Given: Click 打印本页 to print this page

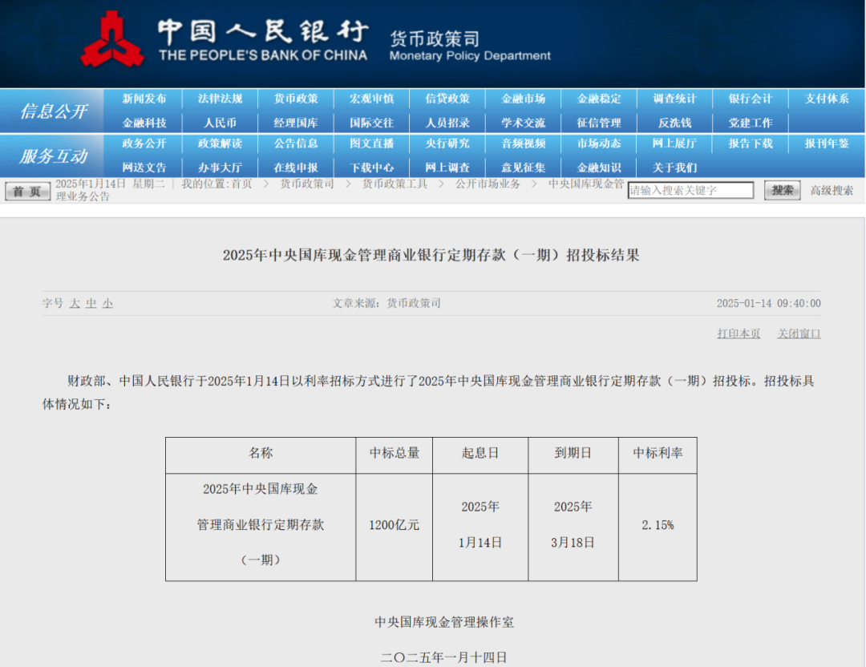Looking at the screenshot, I should tap(739, 333).
